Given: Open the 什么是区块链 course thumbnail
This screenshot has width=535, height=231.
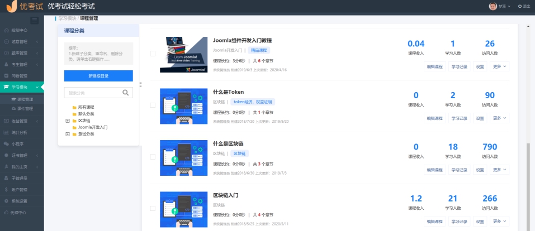Looking at the screenshot, I should [x=183, y=158].
